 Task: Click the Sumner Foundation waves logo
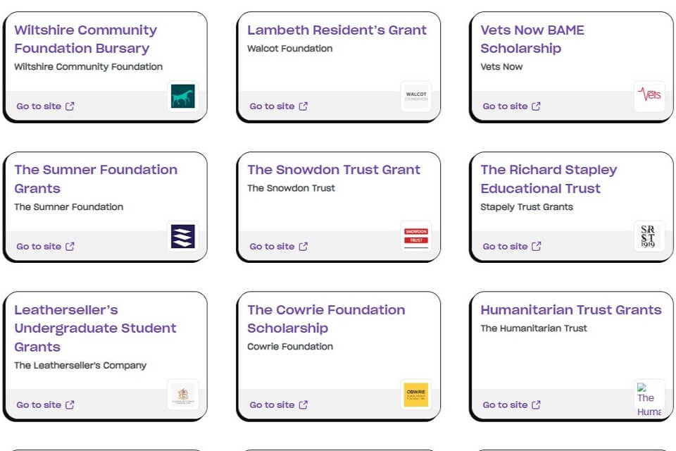(x=183, y=237)
